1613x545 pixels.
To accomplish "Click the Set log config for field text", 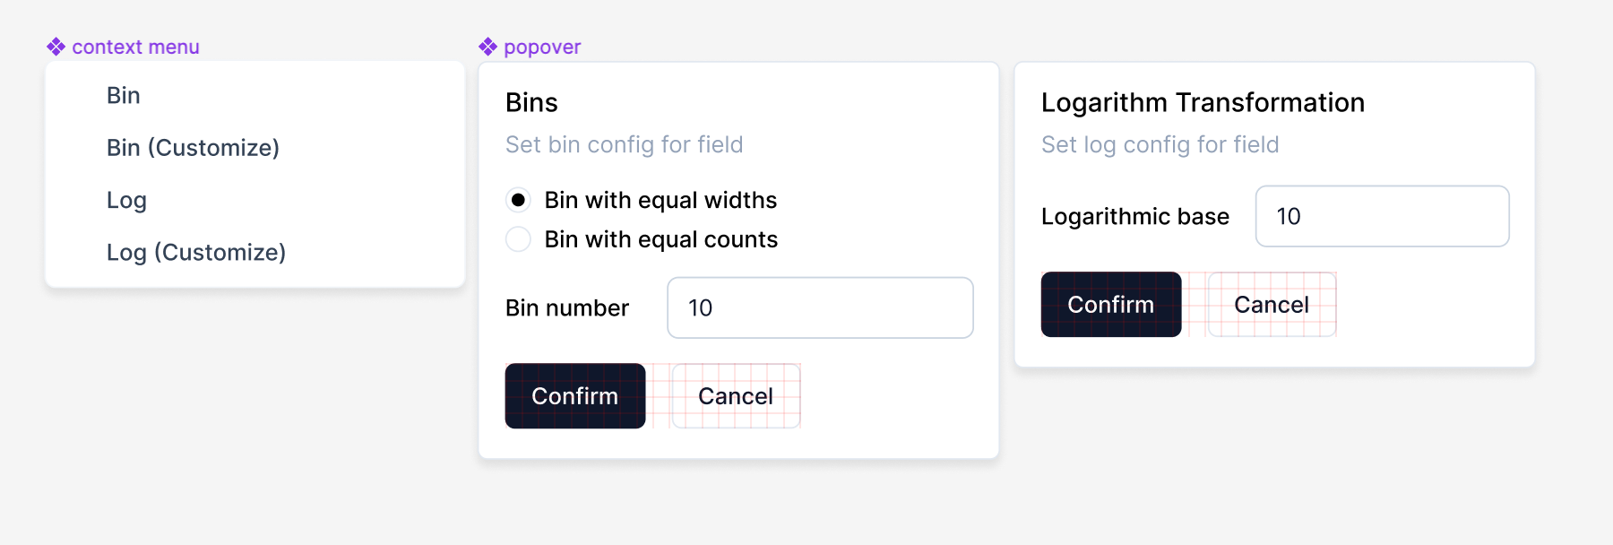I will (x=1160, y=144).
